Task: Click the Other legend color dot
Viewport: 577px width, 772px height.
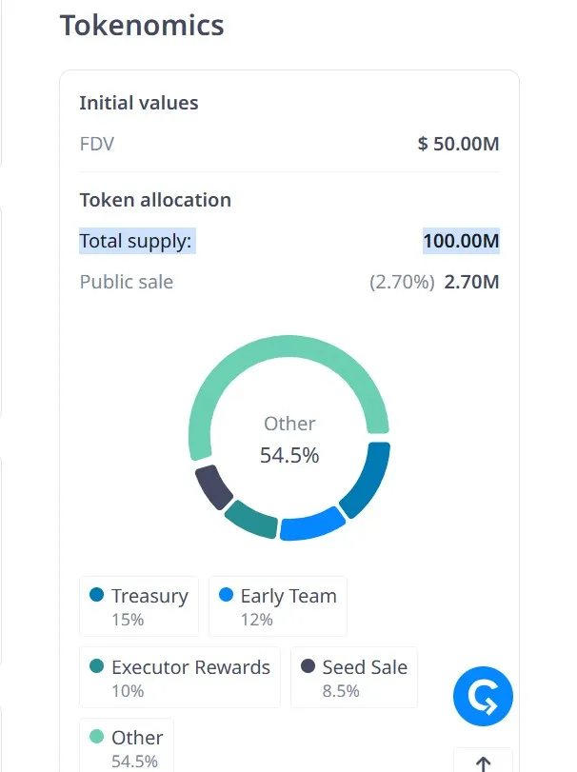Action: tap(94, 738)
